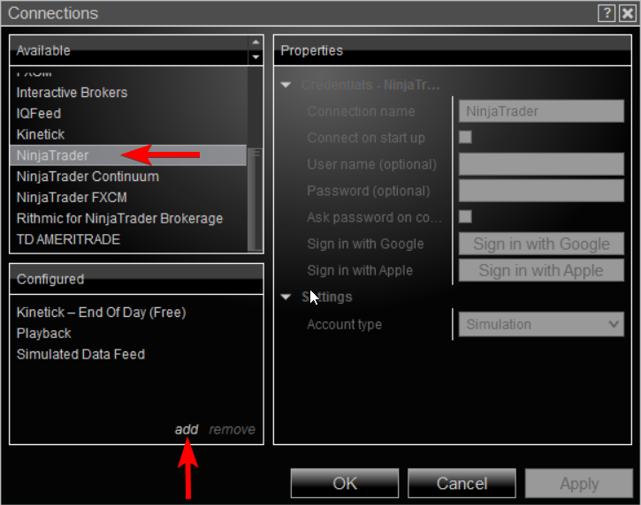Click the add link

coord(187,429)
